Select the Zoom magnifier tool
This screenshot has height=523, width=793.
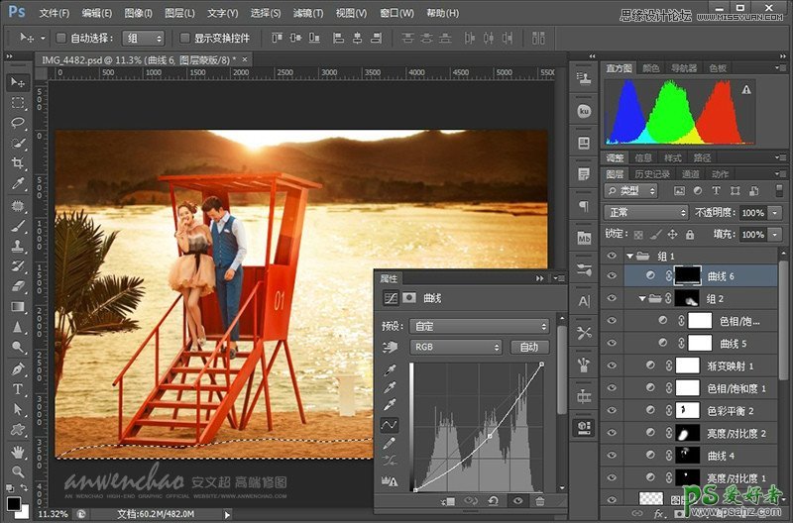coord(18,471)
